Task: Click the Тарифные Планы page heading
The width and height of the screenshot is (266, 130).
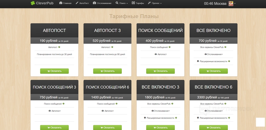Action: click(x=134, y=16)
